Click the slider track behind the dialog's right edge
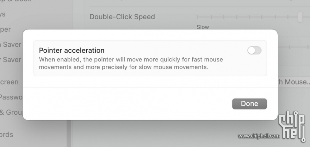The height and width of the screenshot is (147, 310). click(294, 47)
